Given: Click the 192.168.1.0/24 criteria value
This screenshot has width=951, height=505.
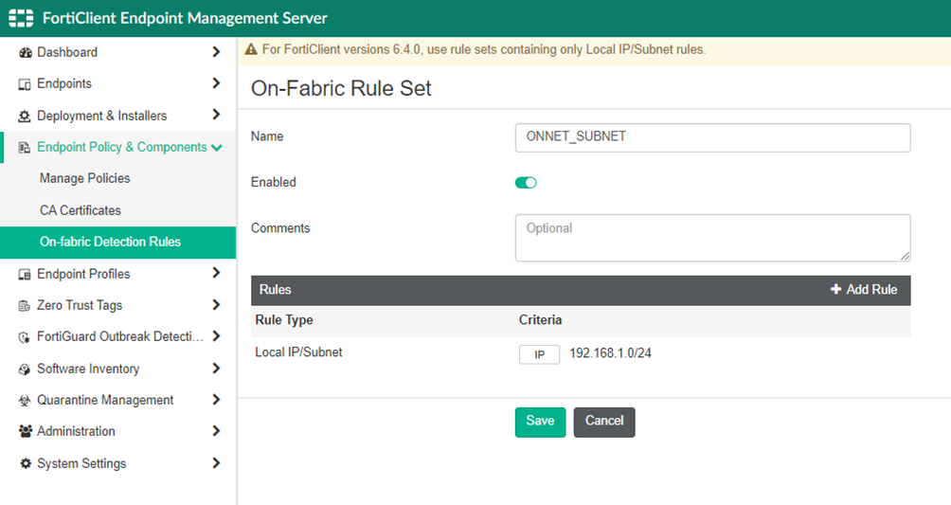Looking at the screenshot, I should [x=610, y=353].
